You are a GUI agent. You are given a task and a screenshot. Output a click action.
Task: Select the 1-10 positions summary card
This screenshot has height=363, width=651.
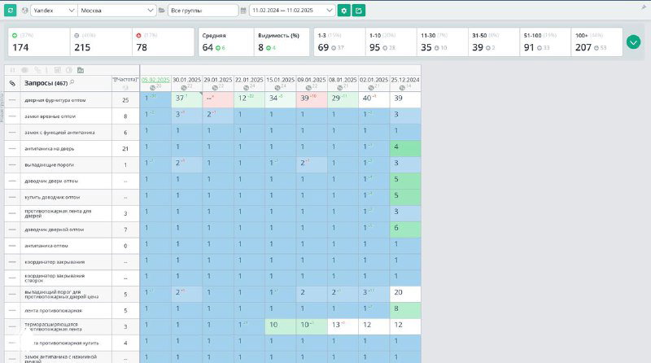pos(391,42)
